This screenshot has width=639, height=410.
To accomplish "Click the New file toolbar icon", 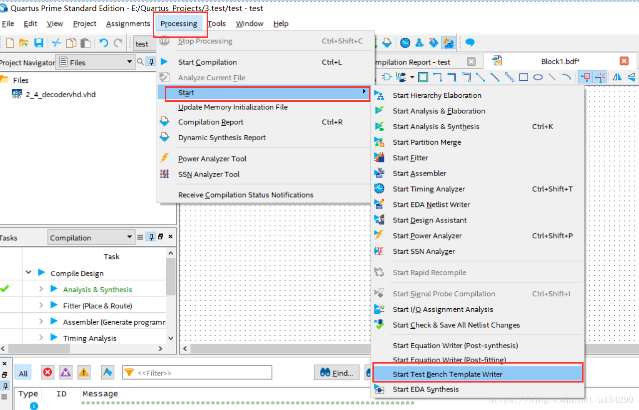I will tap(10, 43).
